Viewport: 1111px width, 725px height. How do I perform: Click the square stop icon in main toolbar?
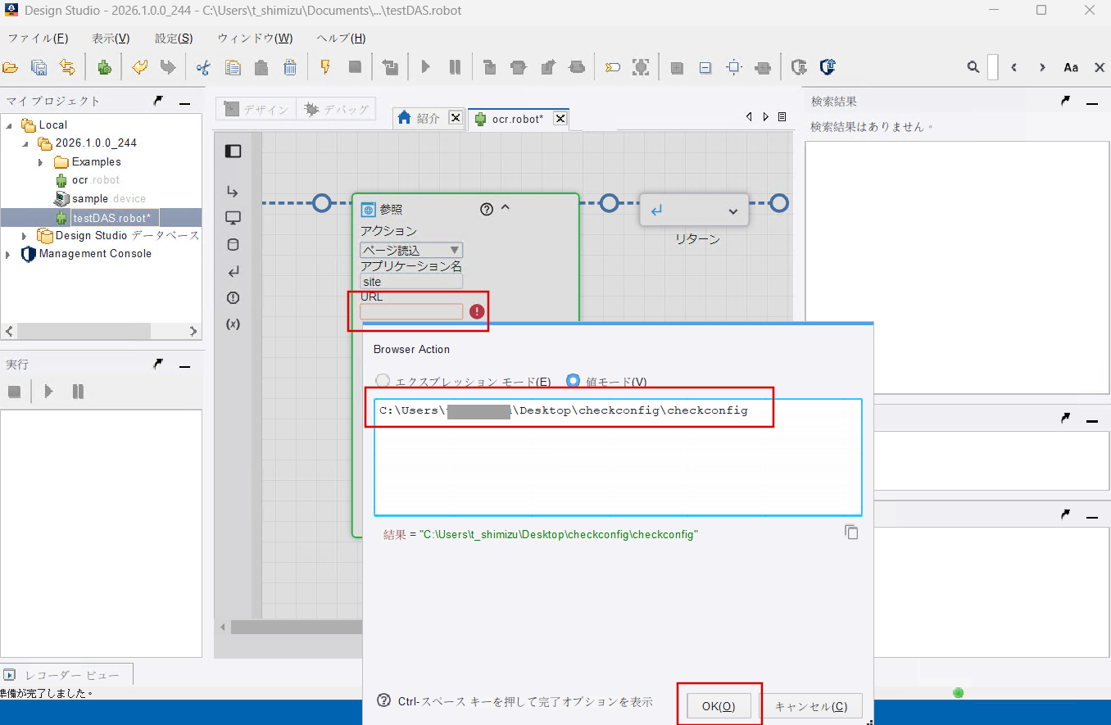pyautogui.click(x=355, y=67)
